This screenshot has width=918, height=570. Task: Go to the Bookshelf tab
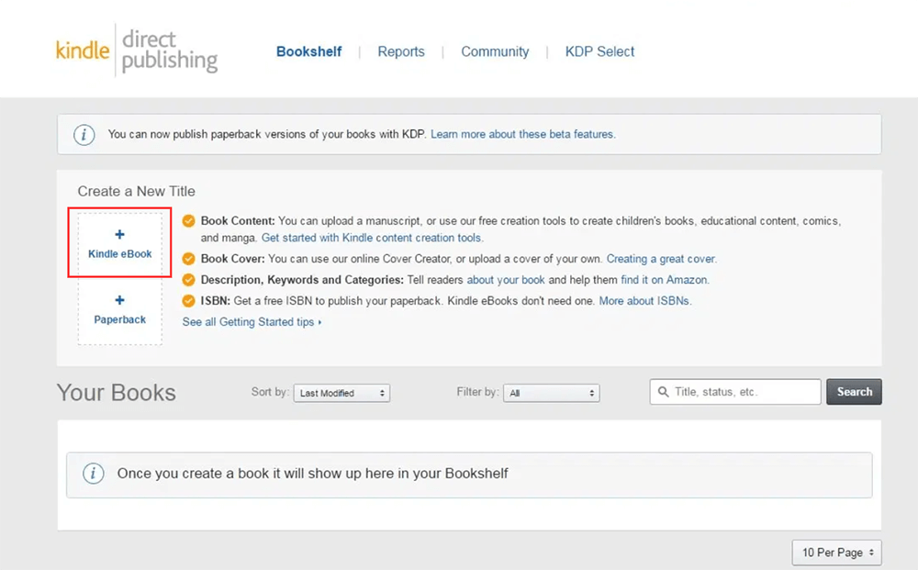click(x=308, y=51)
